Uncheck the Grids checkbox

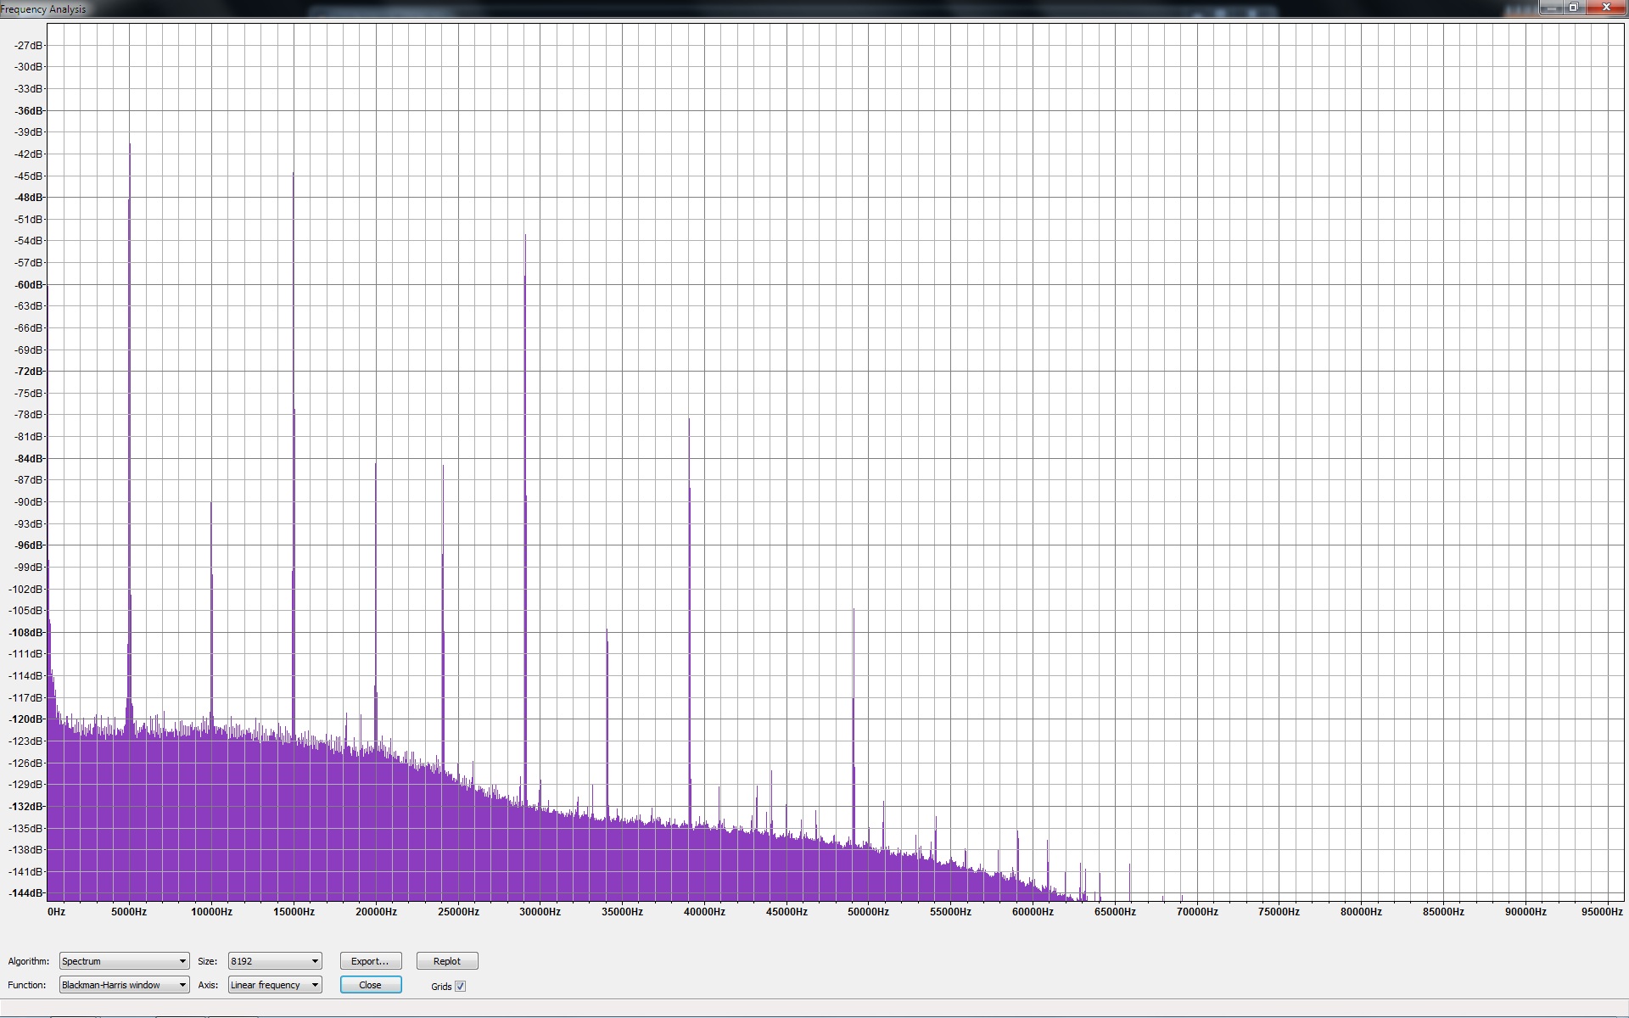pos(461,986)
